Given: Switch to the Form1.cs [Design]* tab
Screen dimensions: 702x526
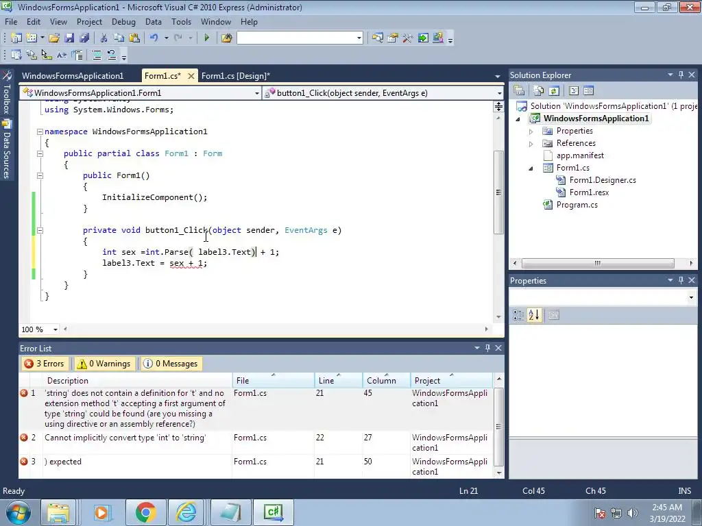Looking at the screenshot, I should click(x=236, y=76).
